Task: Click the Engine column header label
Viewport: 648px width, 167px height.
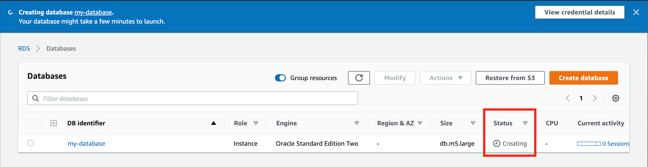Action: click(x=286, y=123)
